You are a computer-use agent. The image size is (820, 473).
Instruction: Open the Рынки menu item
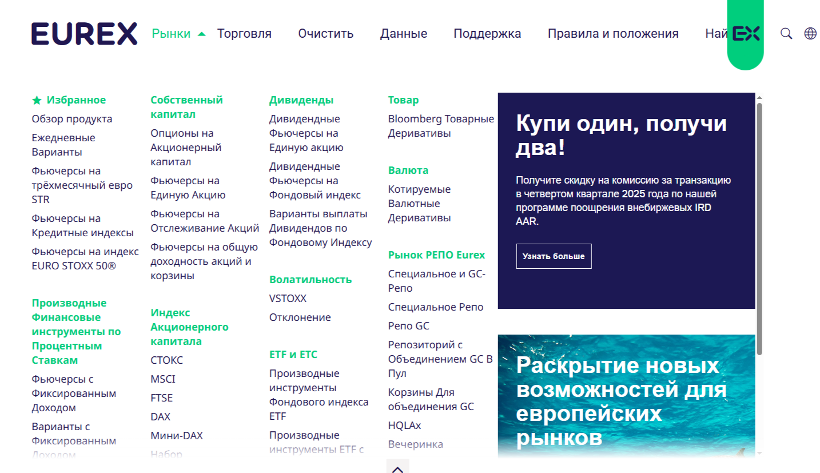[x=172, y=34]
